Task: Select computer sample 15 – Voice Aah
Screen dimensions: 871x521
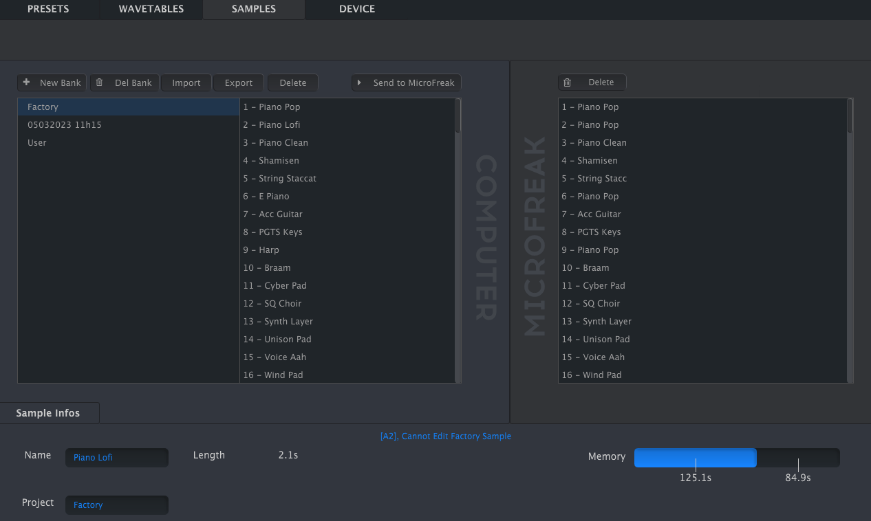Action: coord(347,357)
